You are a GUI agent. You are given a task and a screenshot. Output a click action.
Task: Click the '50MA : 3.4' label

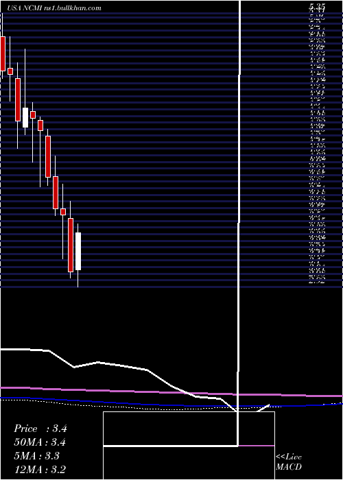pos(40,442)
